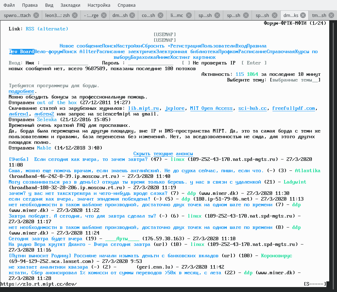Open the Настройка menu
The height and width of the screenshot is (292, 337).
pyautogui.click(x=99, y=5)
